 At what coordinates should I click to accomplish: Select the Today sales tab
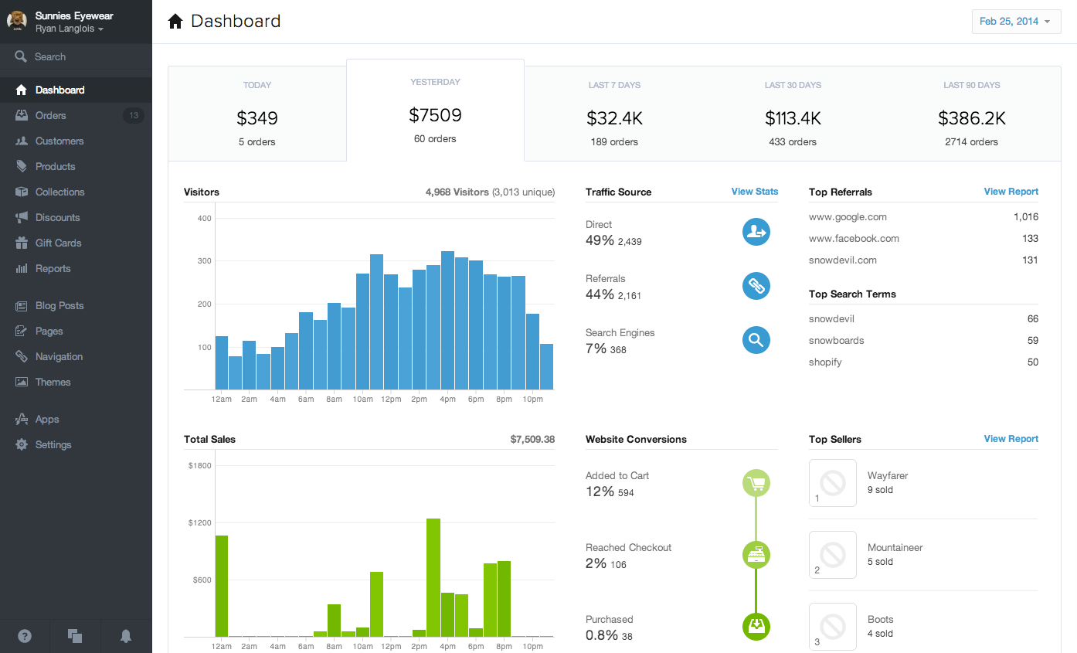[x=257, y=114]
